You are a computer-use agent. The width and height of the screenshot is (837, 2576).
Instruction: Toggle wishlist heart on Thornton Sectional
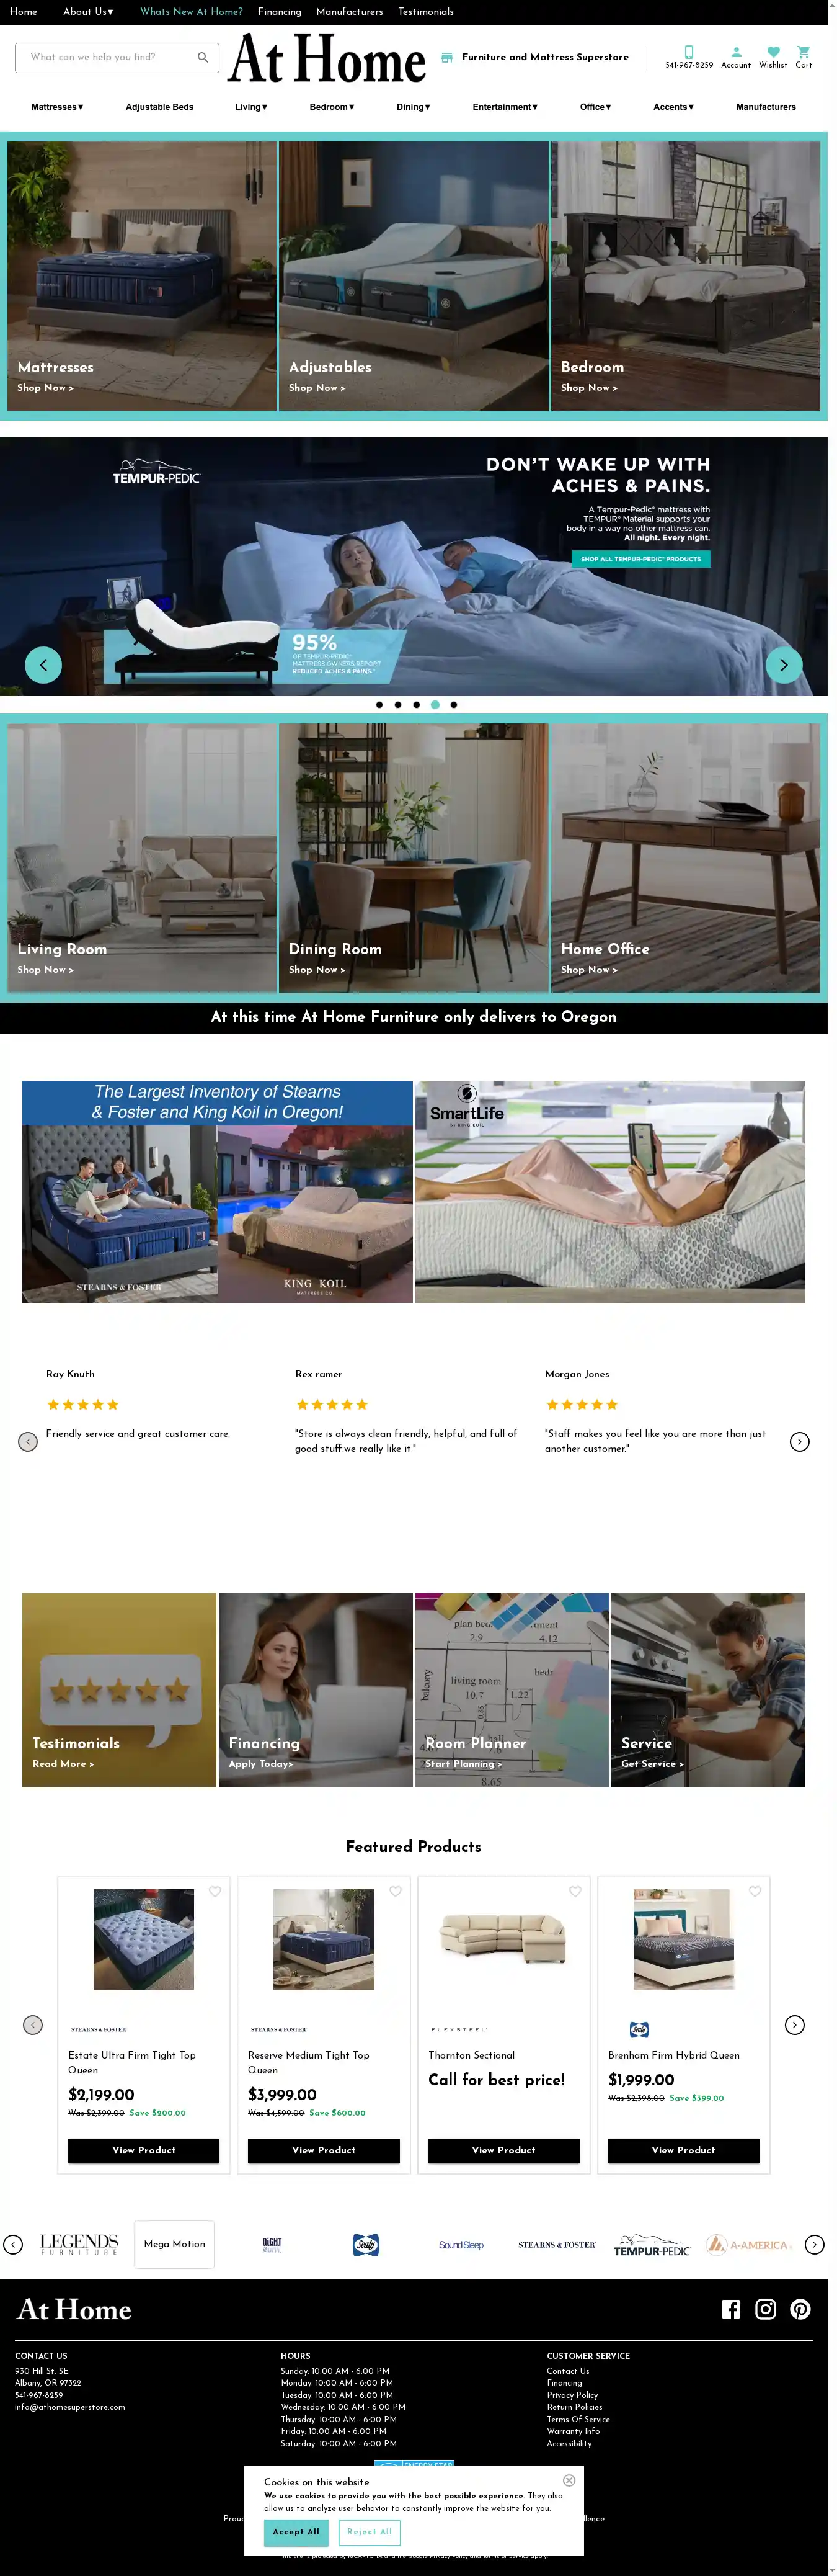(x=575, y=1891)
